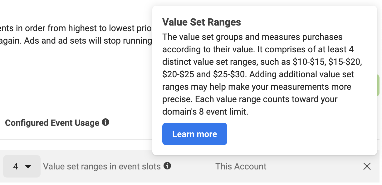
Task: Click the Ads and ad sets sentence
Action: (76, 41)
